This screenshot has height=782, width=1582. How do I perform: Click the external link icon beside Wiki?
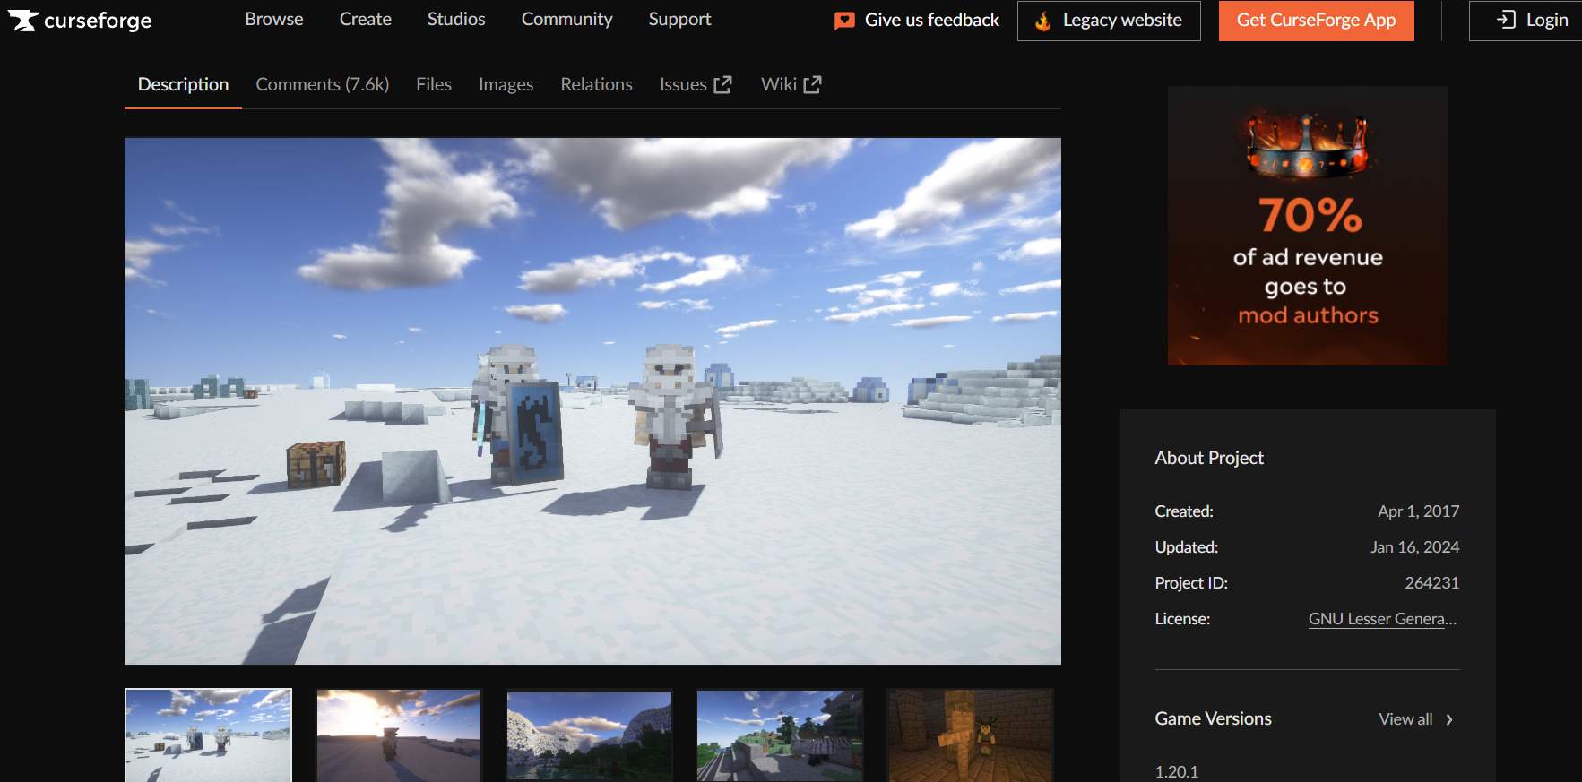[x=812, y=84]
